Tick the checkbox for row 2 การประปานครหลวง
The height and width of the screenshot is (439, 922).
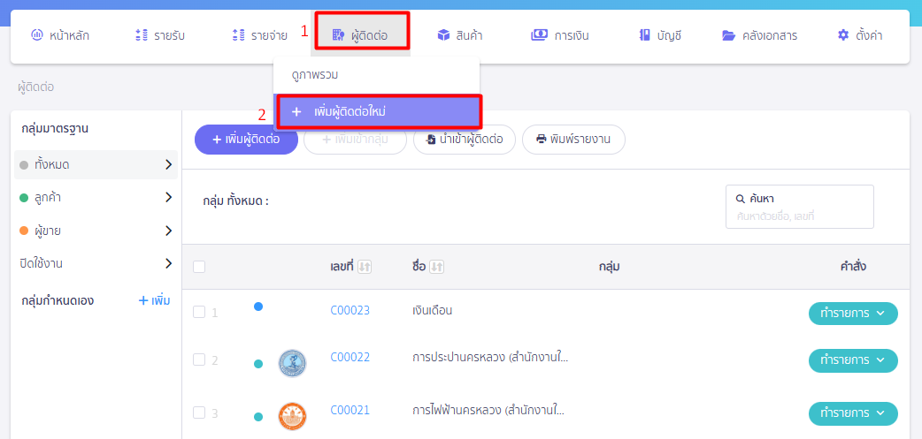(x=199, y=360)
